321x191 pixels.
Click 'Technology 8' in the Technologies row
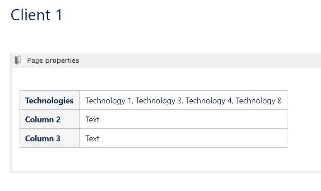pos(259,101)
